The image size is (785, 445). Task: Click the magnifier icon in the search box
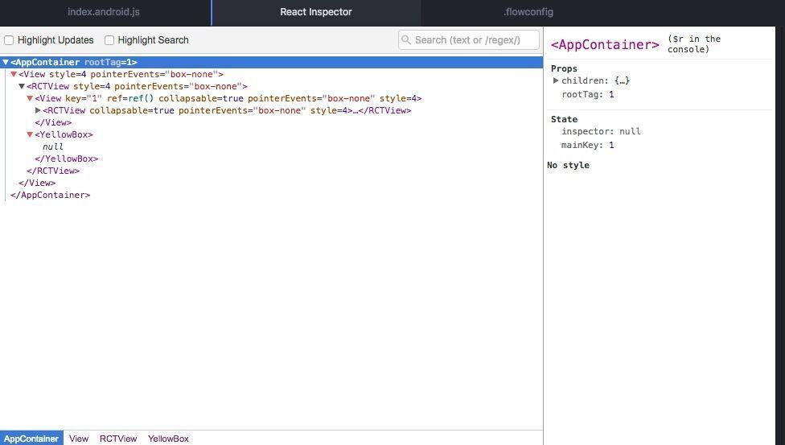pos(406,40)
